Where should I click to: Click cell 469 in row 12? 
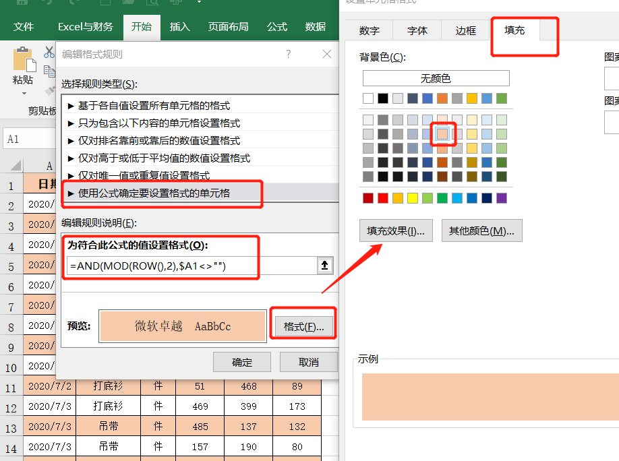(200, 406)
